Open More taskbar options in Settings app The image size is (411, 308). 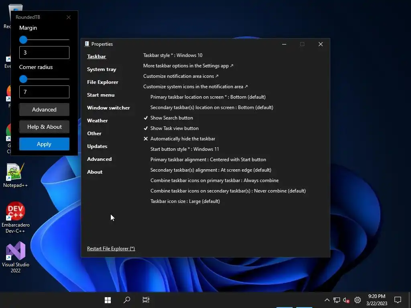pos(188,66)
